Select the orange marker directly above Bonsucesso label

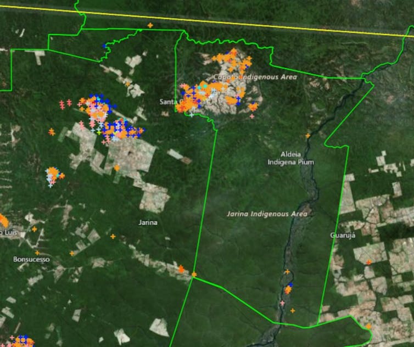click(37, 253)
